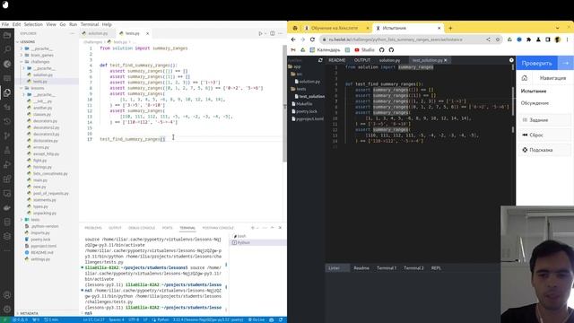The width and height of the screenshot is (574, 323).
Task: Open the Google Drive bookmark icon
Action: point(303,50)
